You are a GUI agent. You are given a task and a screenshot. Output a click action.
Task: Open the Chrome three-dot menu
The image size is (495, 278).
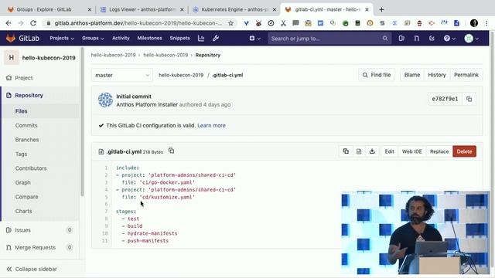point(486,23)
